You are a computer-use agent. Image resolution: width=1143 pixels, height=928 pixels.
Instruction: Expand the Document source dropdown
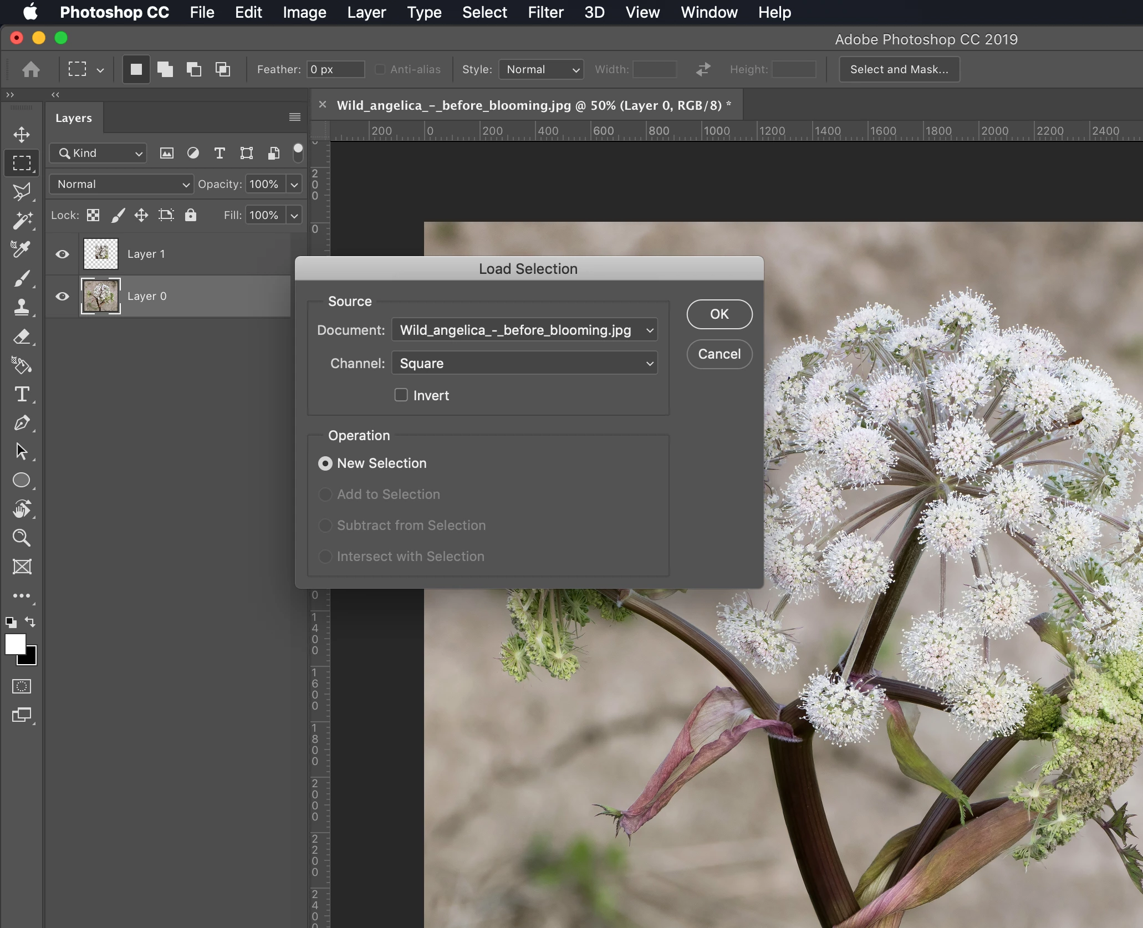point(524,330)
